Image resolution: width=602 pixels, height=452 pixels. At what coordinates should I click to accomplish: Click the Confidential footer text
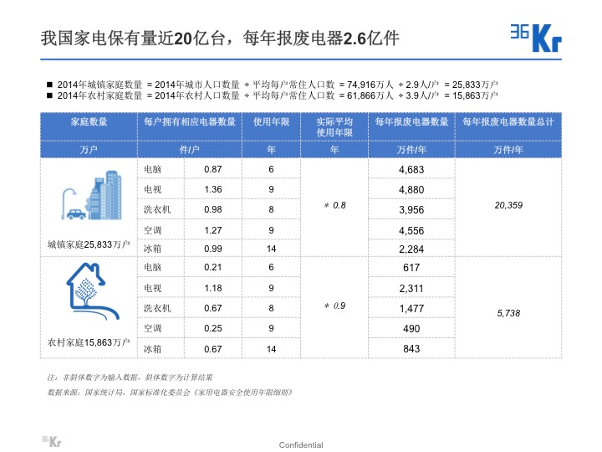[301, 444]
